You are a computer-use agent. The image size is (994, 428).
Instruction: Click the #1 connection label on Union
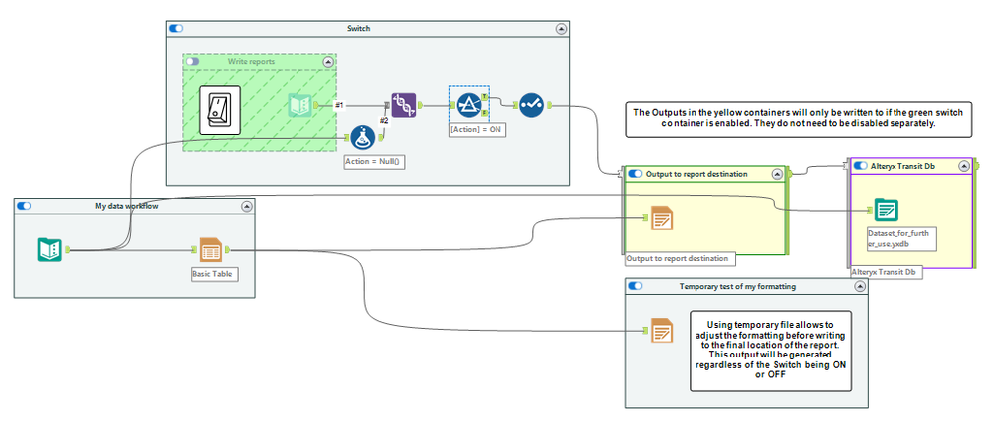[339, 105]
